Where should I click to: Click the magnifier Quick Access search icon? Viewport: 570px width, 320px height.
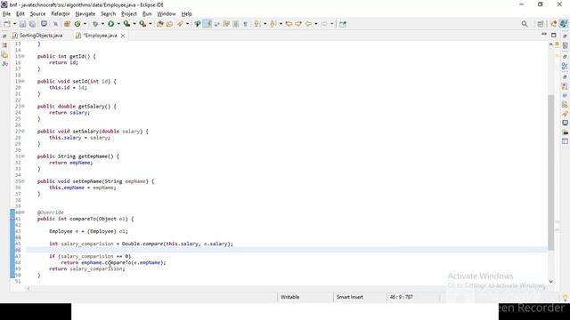pyautogui.click(x=525, y=24)
